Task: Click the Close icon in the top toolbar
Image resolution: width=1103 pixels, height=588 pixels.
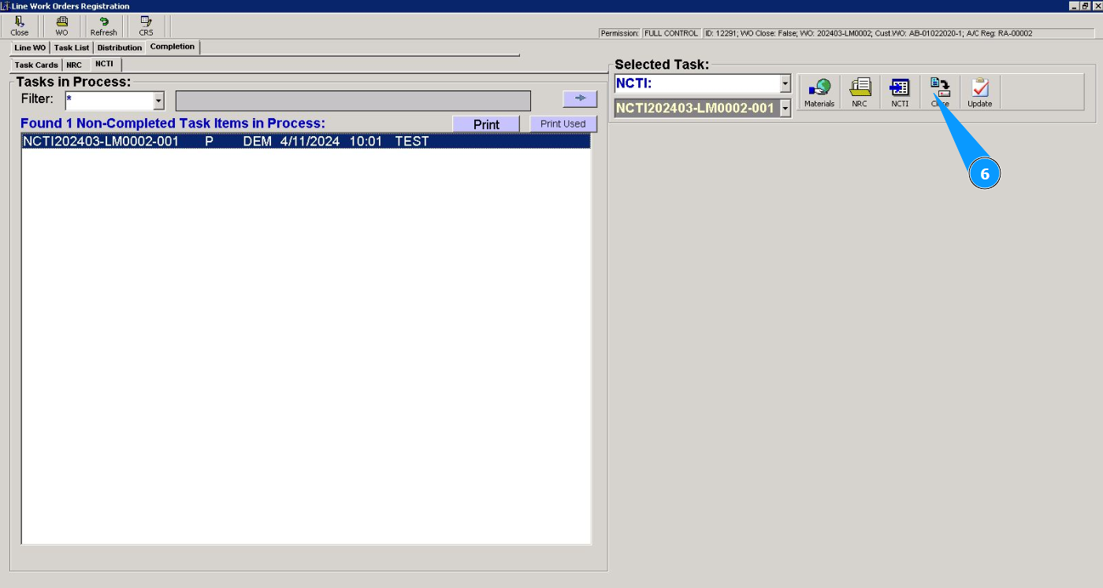Action: (x=20, y=26)
